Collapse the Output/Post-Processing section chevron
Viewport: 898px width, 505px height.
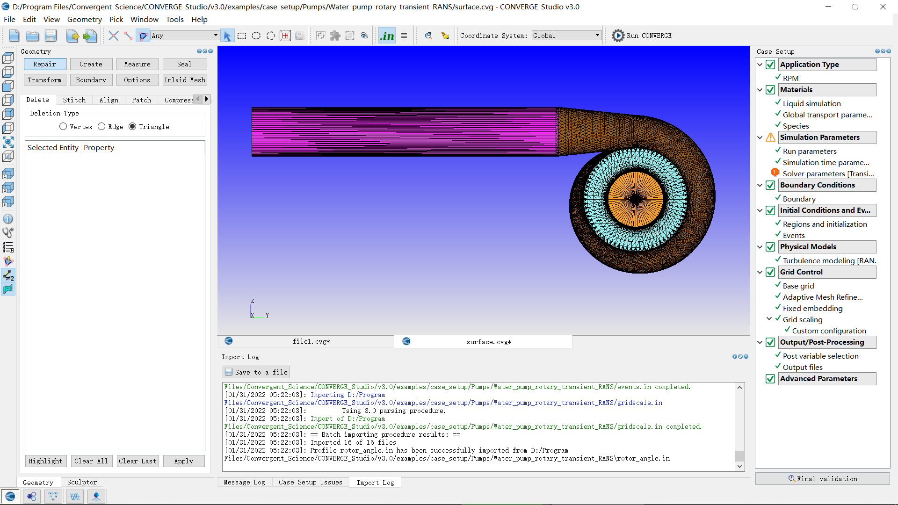760,342
